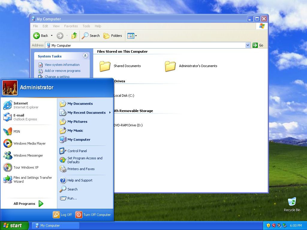The height and width of the screenshot is (230, 307).
Task: Open Windows Messenger
Action: 28,155
